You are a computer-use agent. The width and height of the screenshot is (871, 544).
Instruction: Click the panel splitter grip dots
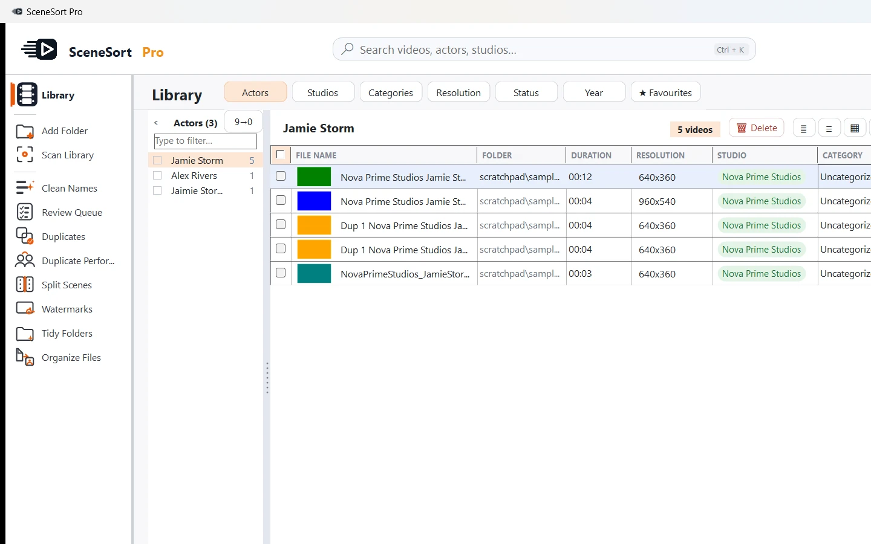[x=267, y=378]
